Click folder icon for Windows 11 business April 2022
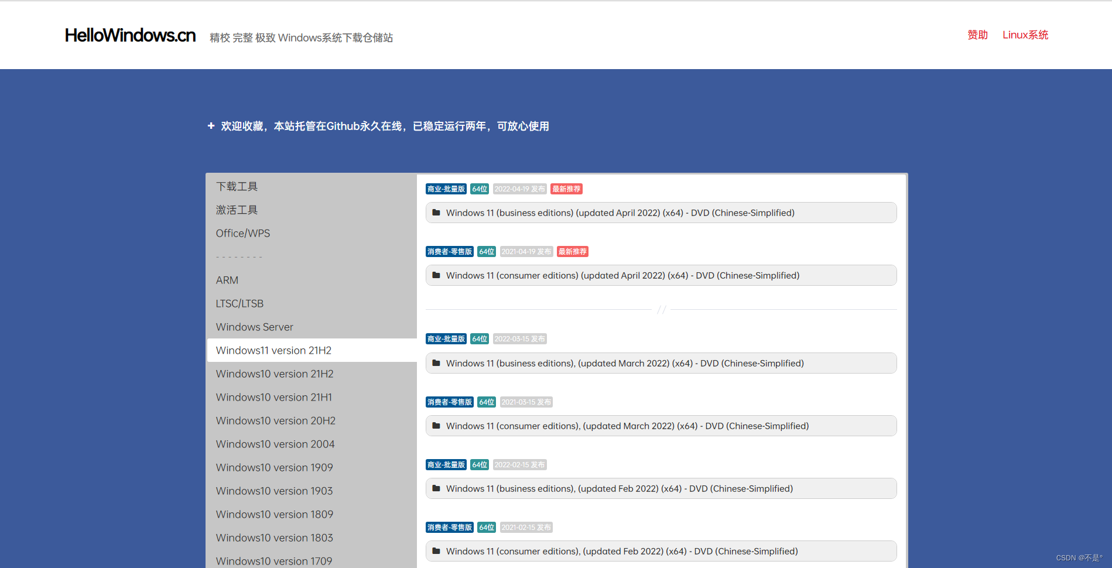 tap(436, 213)
